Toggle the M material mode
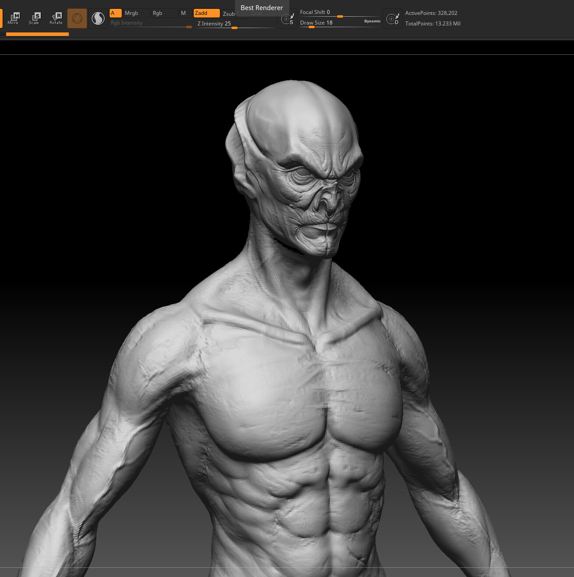Viewport: 574px width, 577px height. pos(183,13)
